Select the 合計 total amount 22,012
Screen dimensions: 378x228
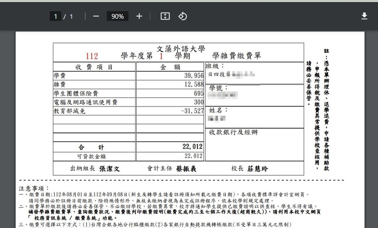pos(192,147)
